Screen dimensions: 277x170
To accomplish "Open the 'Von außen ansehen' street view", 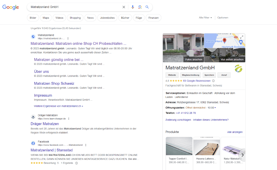I will click(x=225, y=55).
